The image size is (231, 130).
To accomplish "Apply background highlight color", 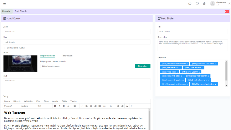I will point(75,106).
